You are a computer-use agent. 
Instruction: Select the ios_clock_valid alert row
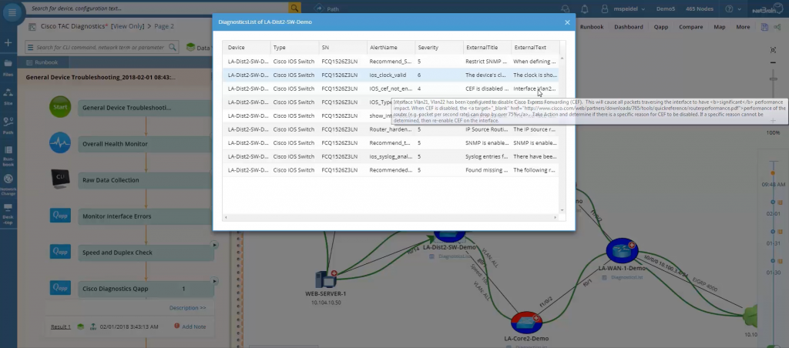pyautogui.click(x=391, y=75)
